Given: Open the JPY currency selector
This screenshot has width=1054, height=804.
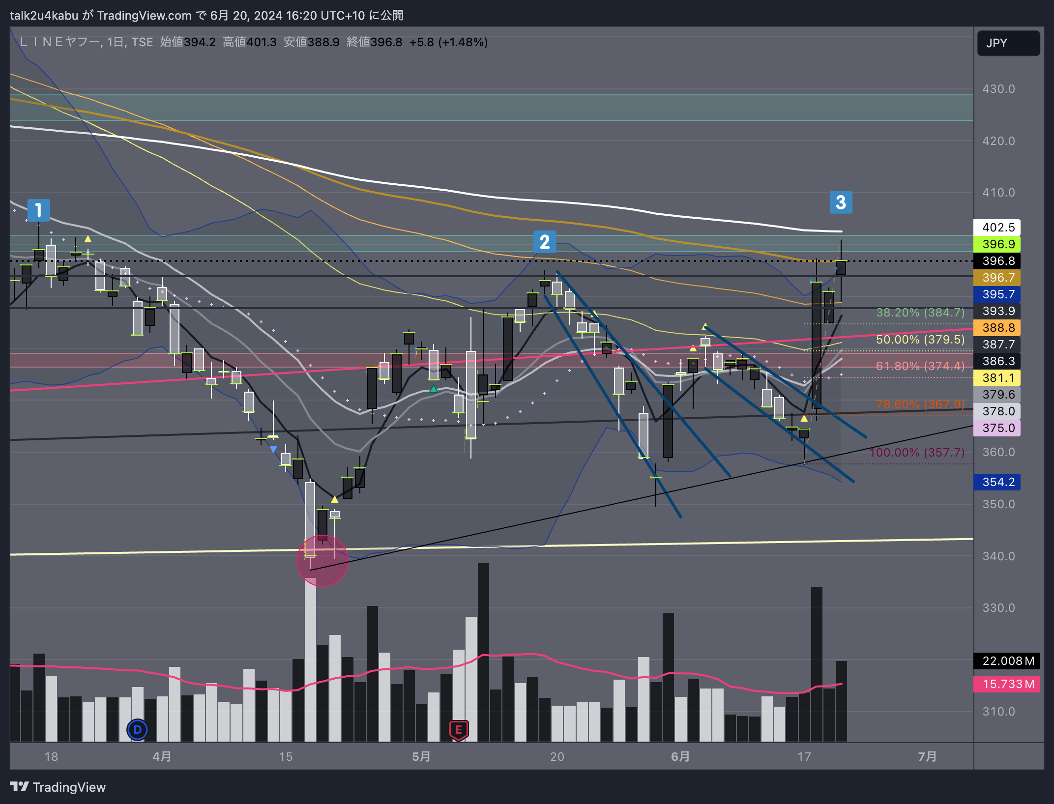Looking at the screenshot, I should [1008, 43].
